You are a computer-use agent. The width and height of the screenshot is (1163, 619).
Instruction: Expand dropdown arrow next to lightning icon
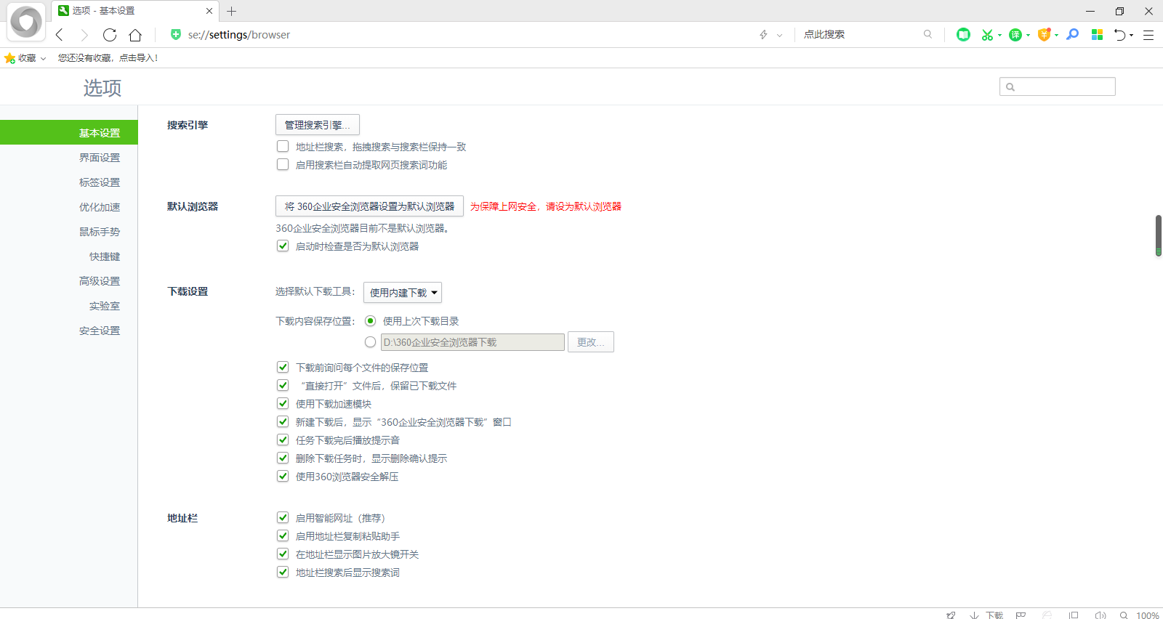click(779, 35)
